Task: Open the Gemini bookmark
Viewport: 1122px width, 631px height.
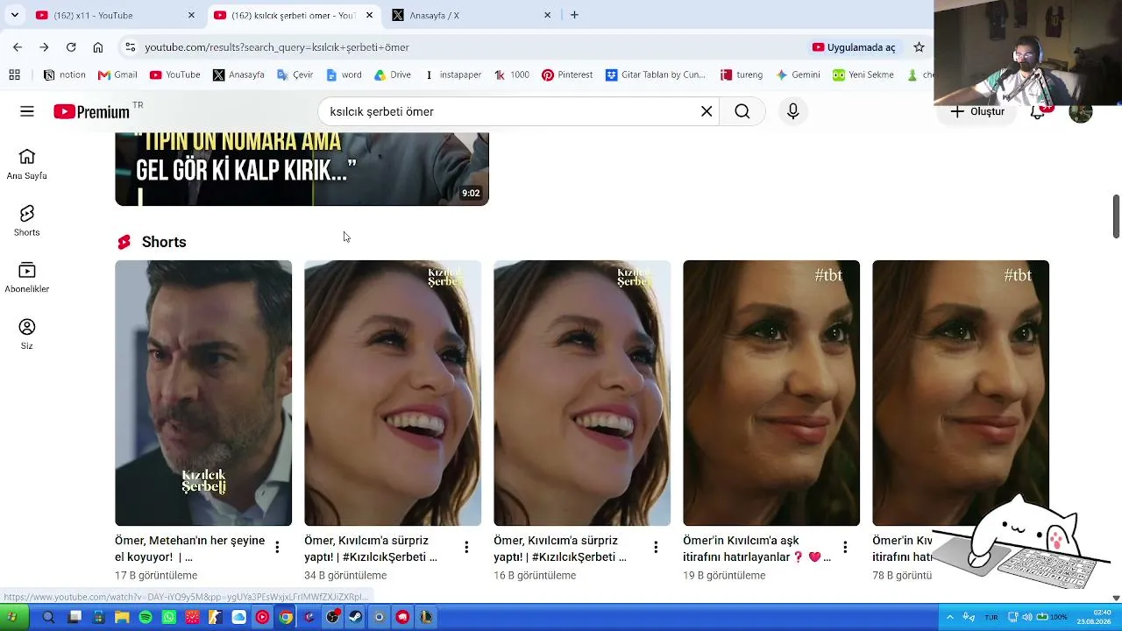Action: click(799, 75)
